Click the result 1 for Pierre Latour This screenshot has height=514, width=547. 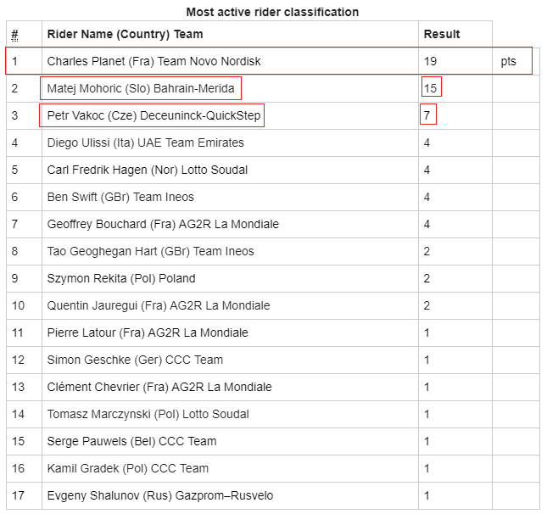coord(427,332)
